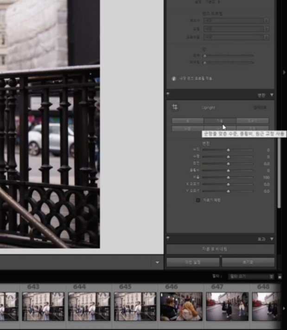Open the 제조사 (Make) lens profile dropdown
The height and width of the screenshot is (330, 287).
click(236, 20)
